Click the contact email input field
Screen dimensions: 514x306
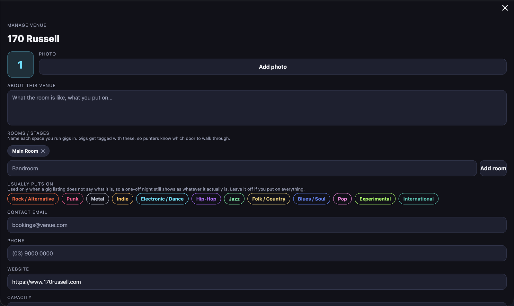tap(257, 225)
